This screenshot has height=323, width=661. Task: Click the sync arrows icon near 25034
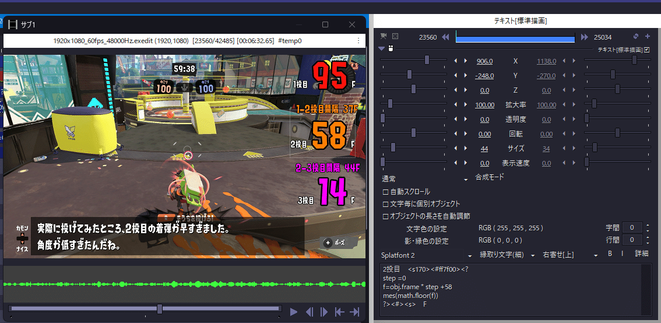[x=636, y=37]
